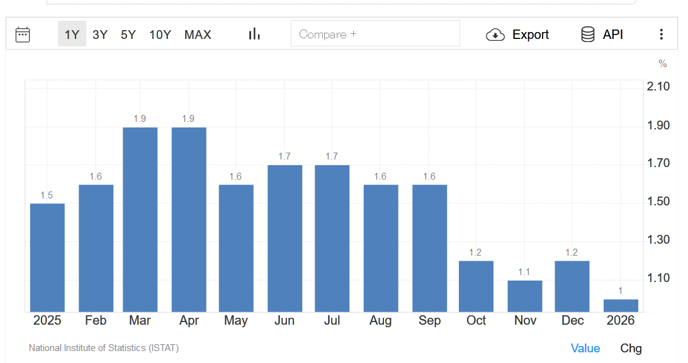The height and width of the screenshot is (363, 688).
Task: Click the March 1.9 bar
Action: (140, 220)
